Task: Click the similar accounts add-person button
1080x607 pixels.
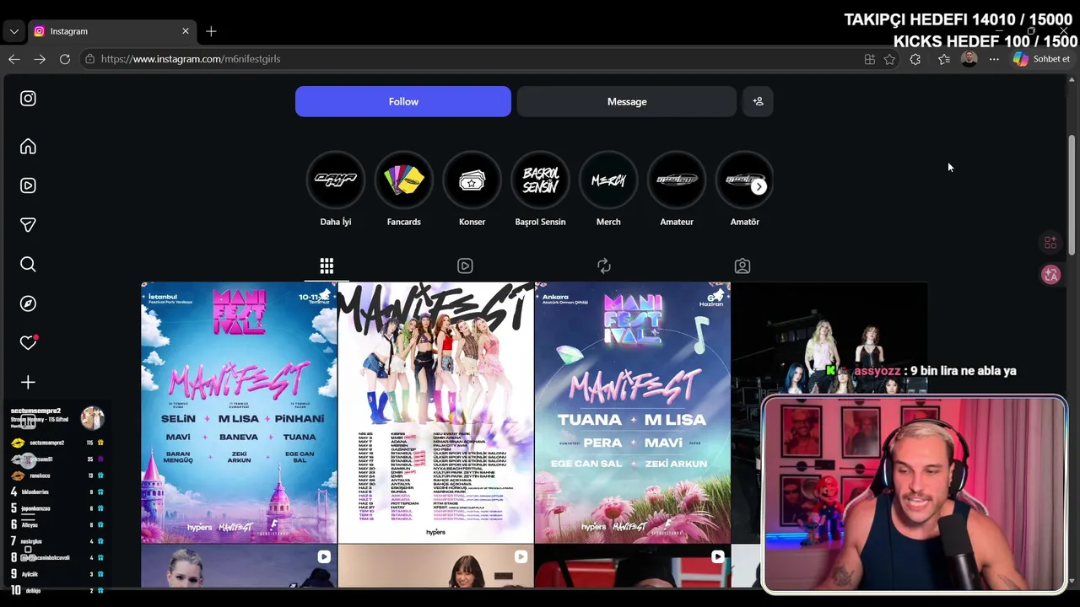Action: click(758, 101)
